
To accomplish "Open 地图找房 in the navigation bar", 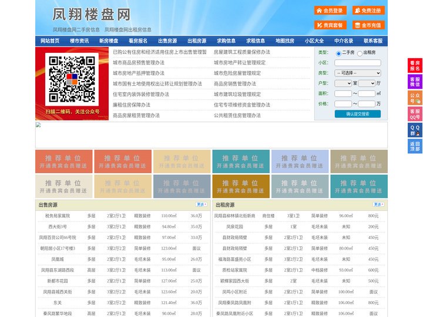I will click(285, 41).
